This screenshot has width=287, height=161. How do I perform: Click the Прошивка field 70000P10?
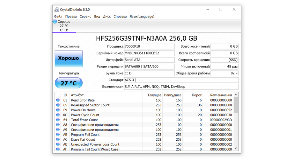click(x=149, y=46)
